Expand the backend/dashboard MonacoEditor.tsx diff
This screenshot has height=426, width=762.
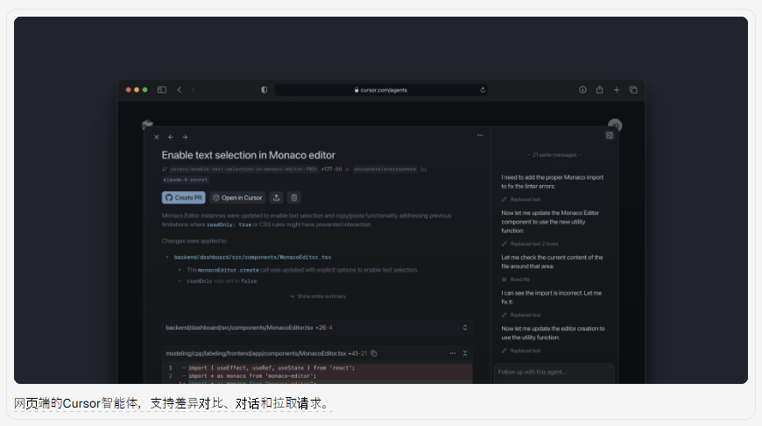point(464,328)
